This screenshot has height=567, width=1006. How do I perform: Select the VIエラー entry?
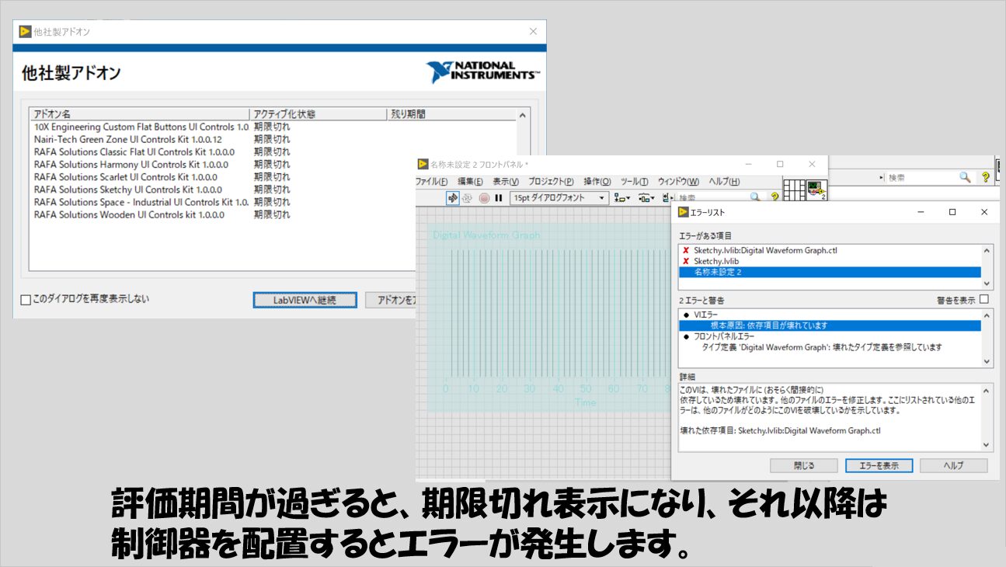tap(830, 315)
